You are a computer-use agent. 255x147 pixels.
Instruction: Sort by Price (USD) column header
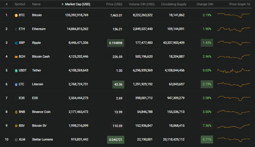click(x=114, y=4)
